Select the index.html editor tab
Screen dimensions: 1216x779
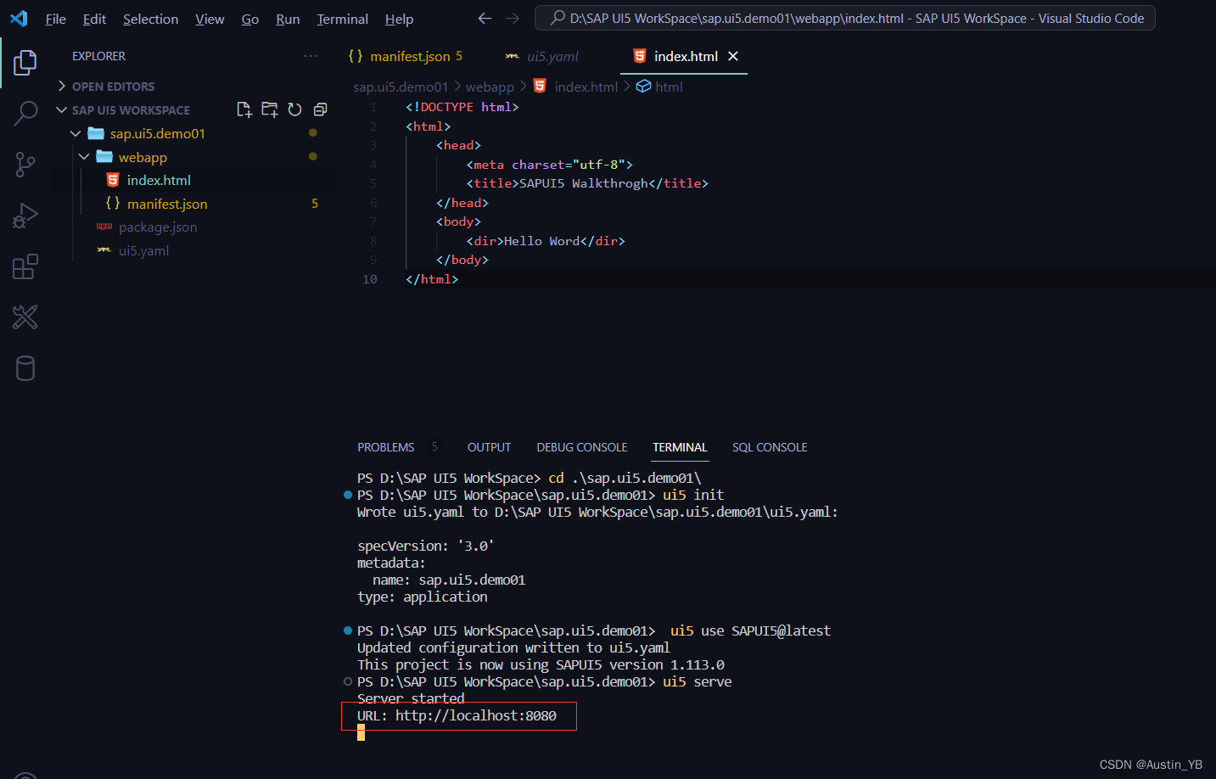click(685, 56)
